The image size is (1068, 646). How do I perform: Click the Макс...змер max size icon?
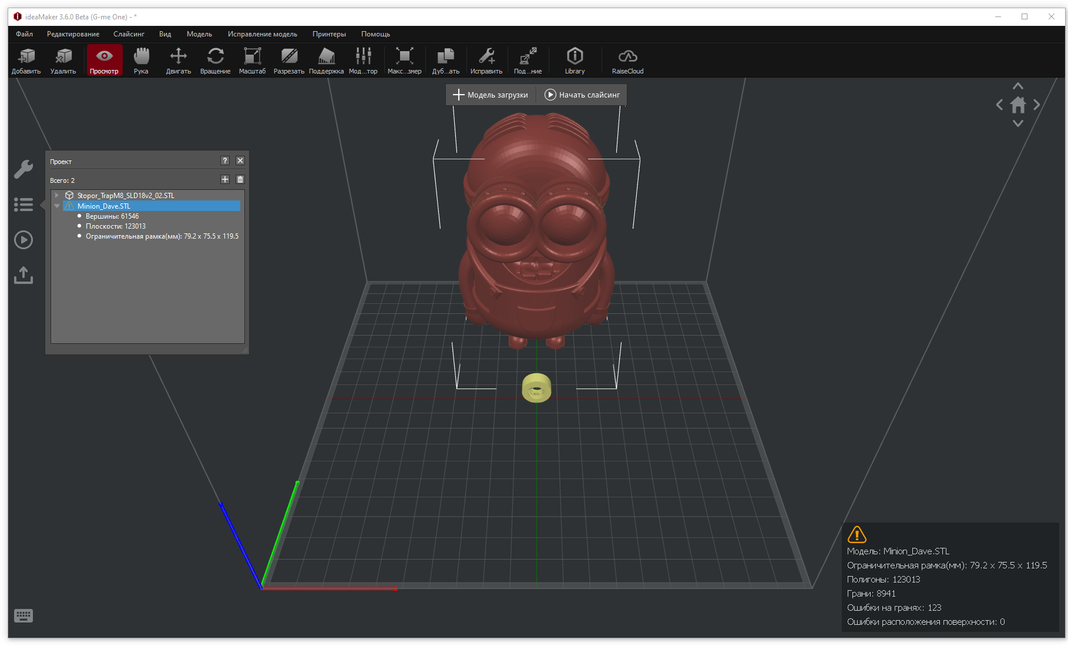point(405,61)
